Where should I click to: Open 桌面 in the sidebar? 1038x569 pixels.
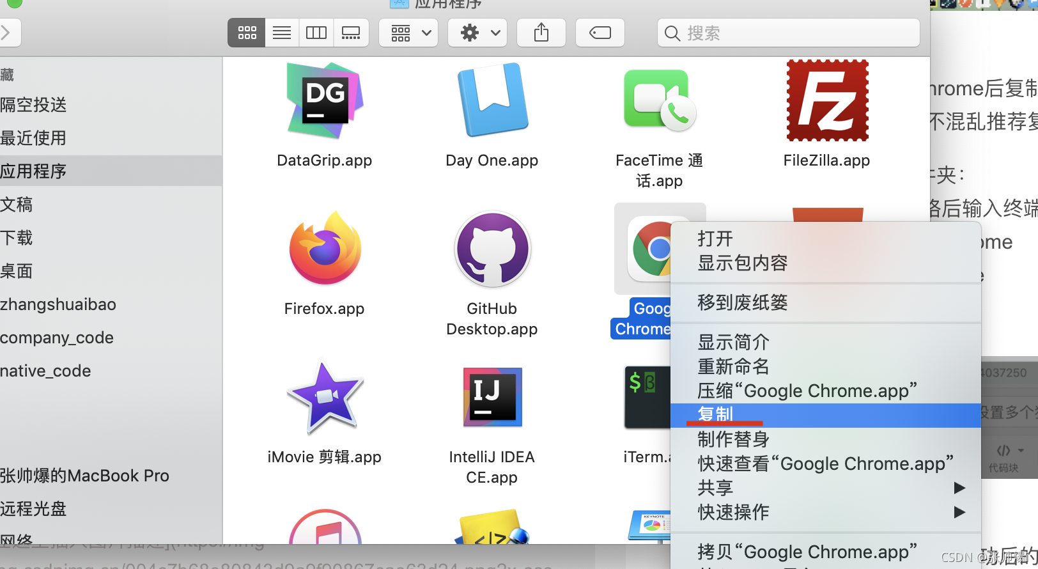pyautogui.click(x=17, y=271)
